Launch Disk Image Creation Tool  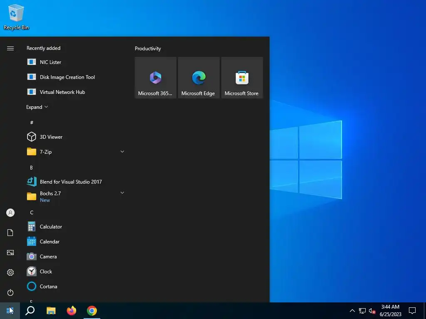pyautogui.click(x=76, y=77)
